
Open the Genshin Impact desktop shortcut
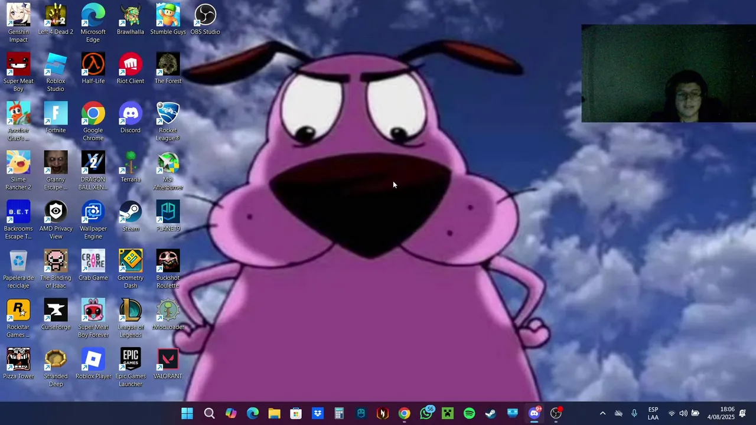point(18,23)
